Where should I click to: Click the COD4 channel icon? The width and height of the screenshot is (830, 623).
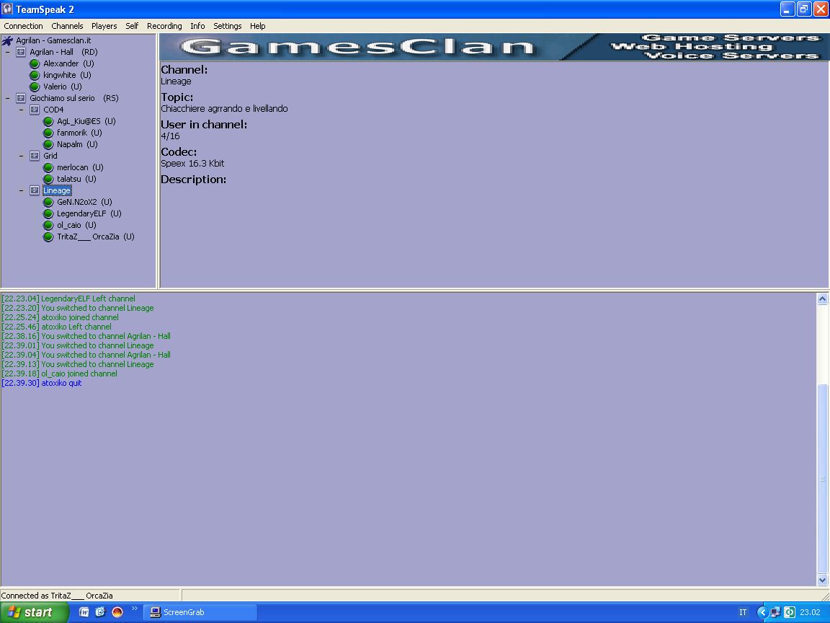coord(35,110)
